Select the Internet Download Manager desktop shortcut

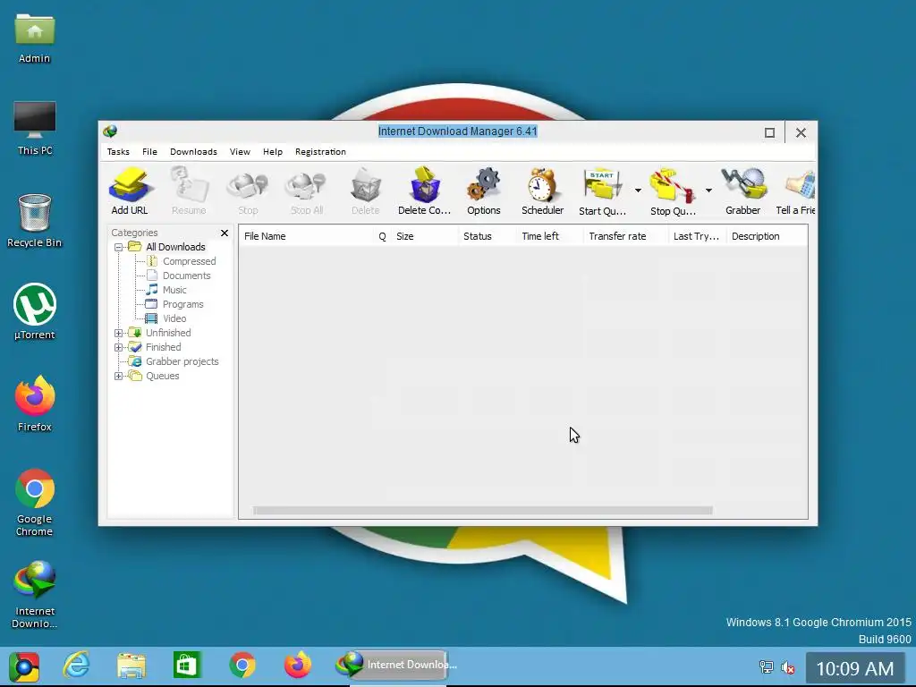(x=35, y=595)
